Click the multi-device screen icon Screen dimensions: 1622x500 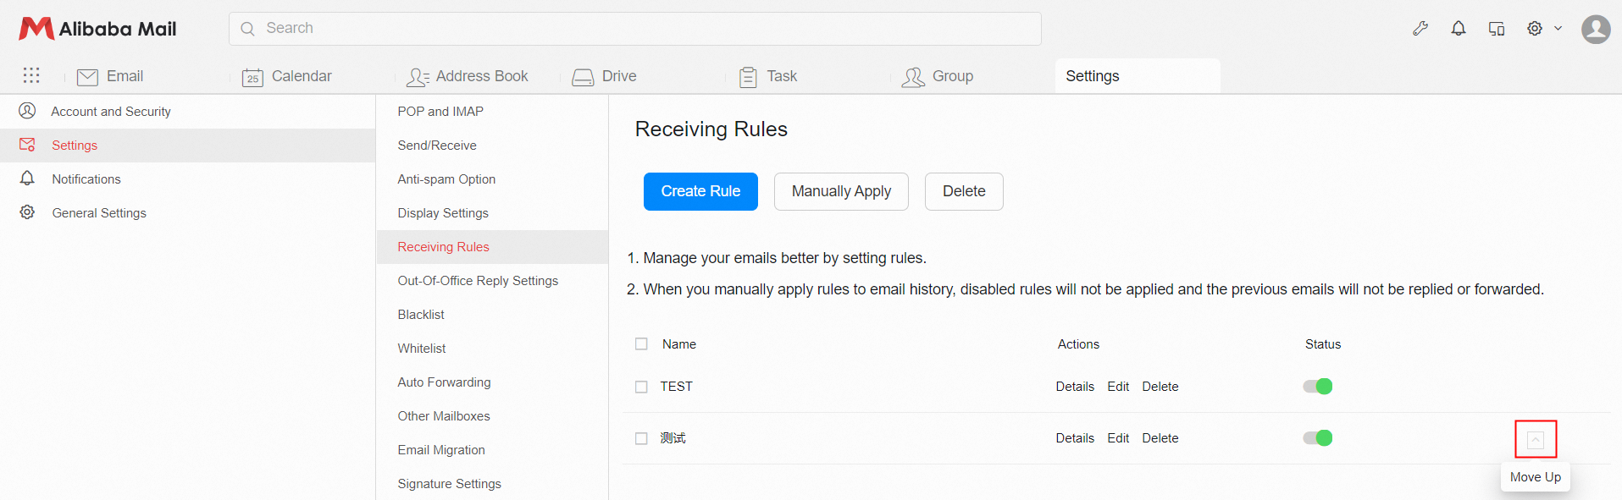pyautogui.click(x=1497, y=29)
